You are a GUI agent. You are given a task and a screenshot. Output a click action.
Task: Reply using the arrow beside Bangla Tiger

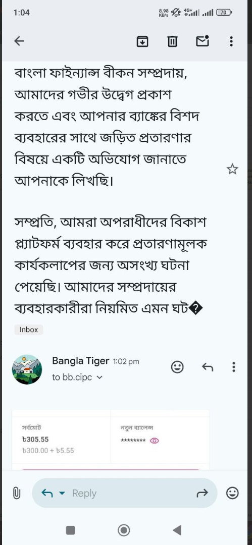208,367
